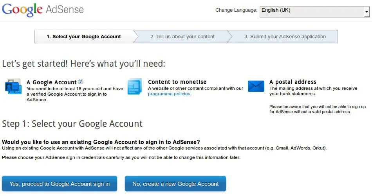Click the postal address envelope icon
Screen dimensions: 372x196
pyautogui.click(x=256, y=86)
